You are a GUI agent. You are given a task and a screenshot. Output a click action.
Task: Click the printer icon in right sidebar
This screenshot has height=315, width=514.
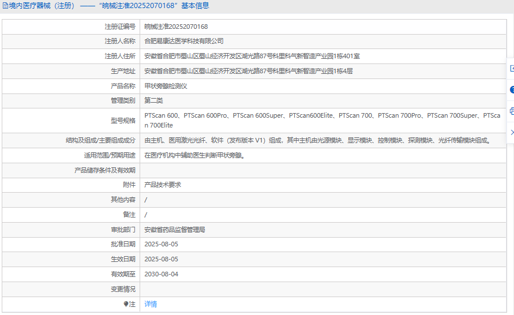tap(511, 111)
